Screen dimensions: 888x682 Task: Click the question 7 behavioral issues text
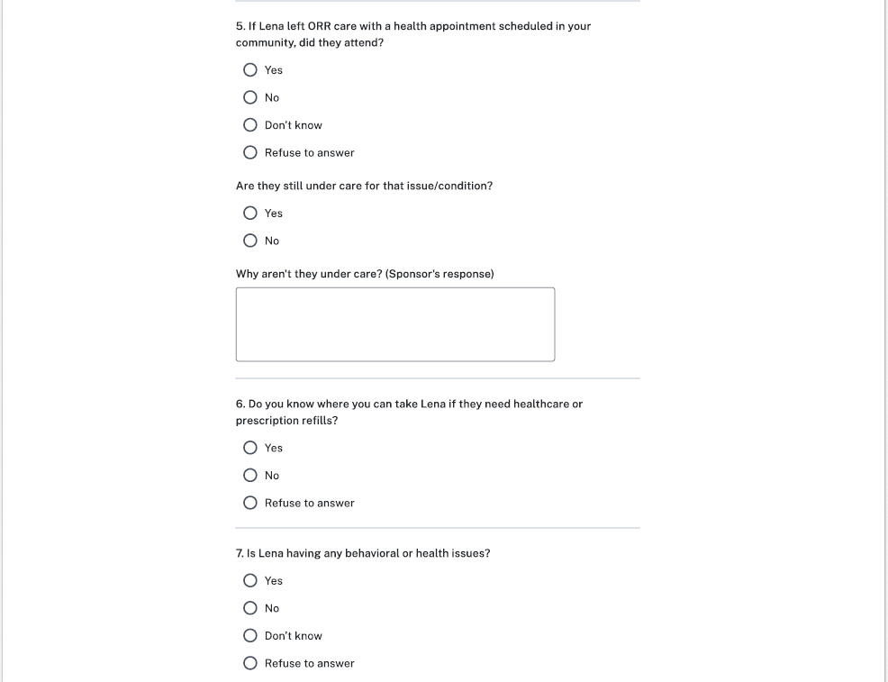363,553
